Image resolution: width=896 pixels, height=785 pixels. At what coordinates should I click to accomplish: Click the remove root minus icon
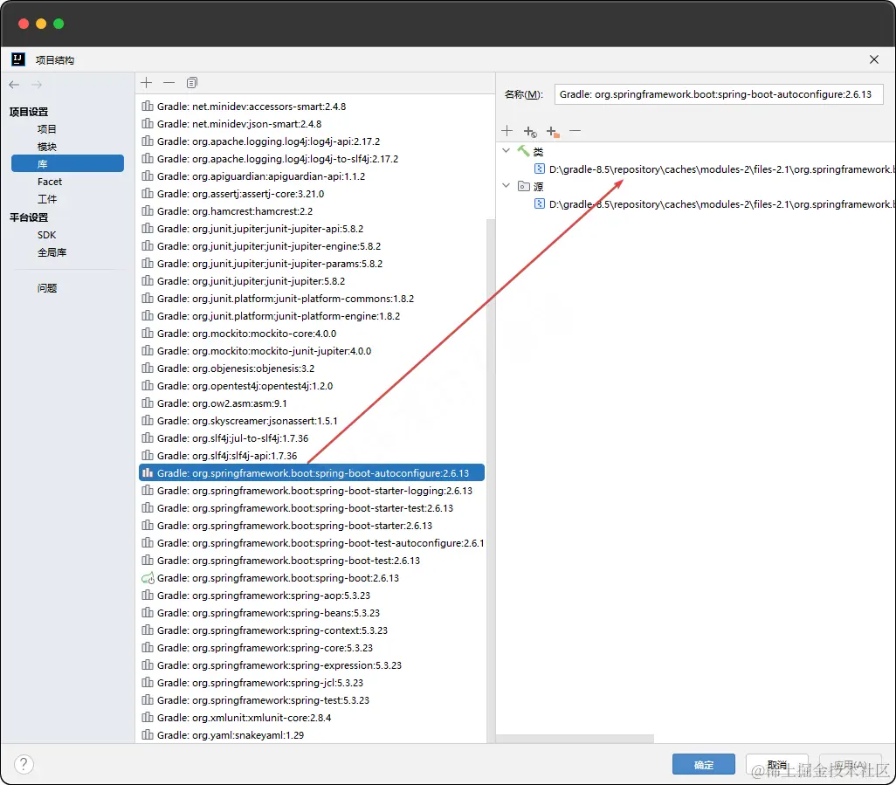(x=575, y=131)
